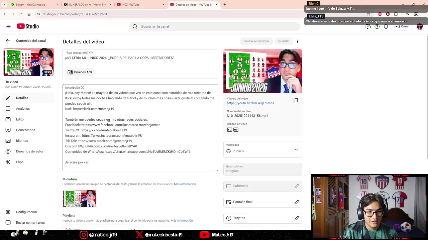Go back using the Contenido del canal arrow
This screenshot has width=428, height=240.
(8, 41)
